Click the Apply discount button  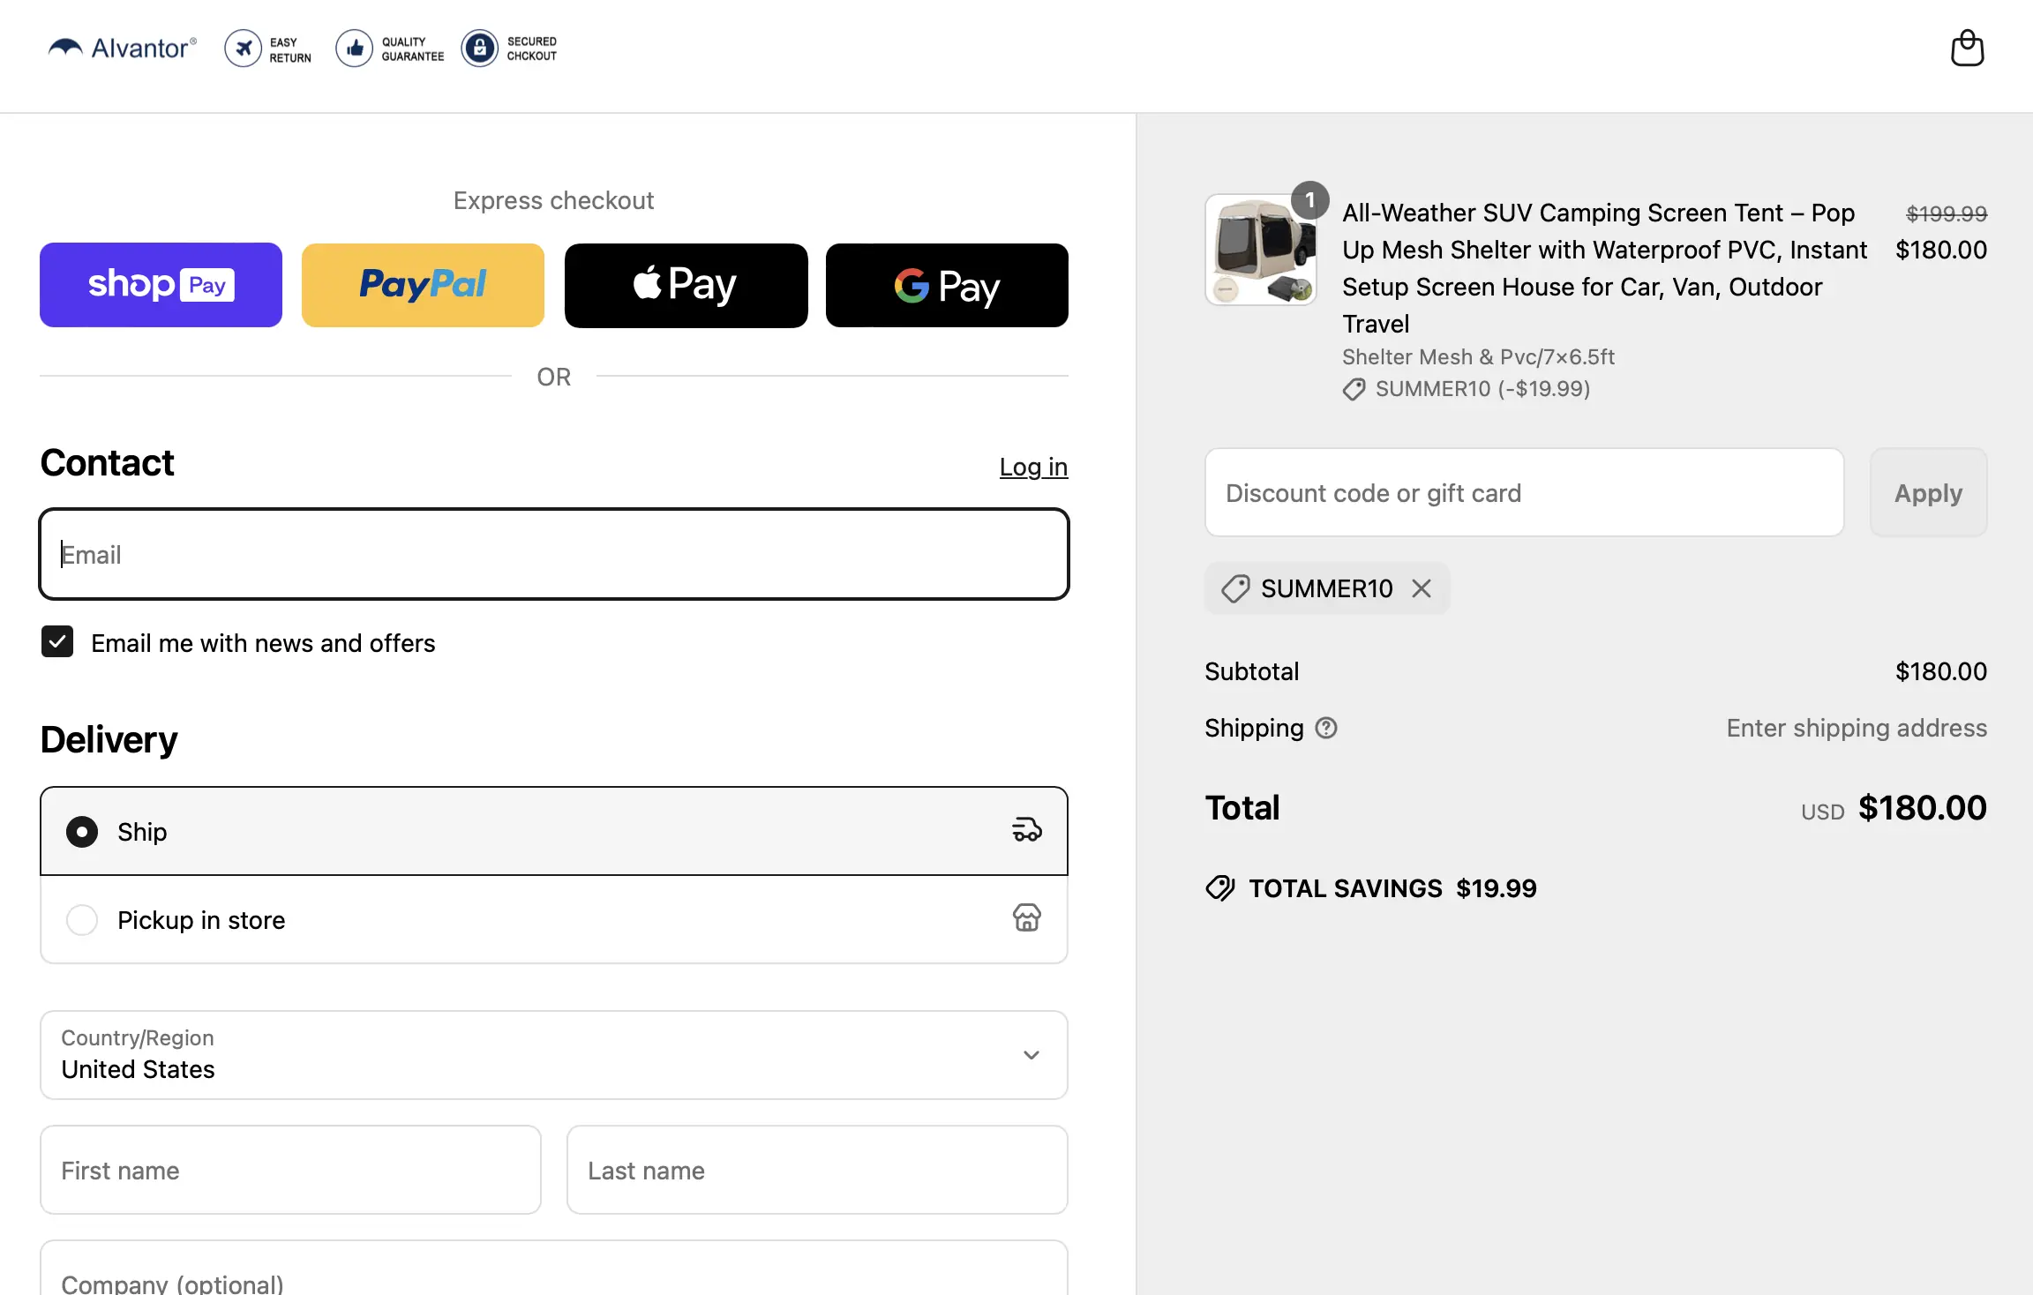click(x=1928, y=492)
